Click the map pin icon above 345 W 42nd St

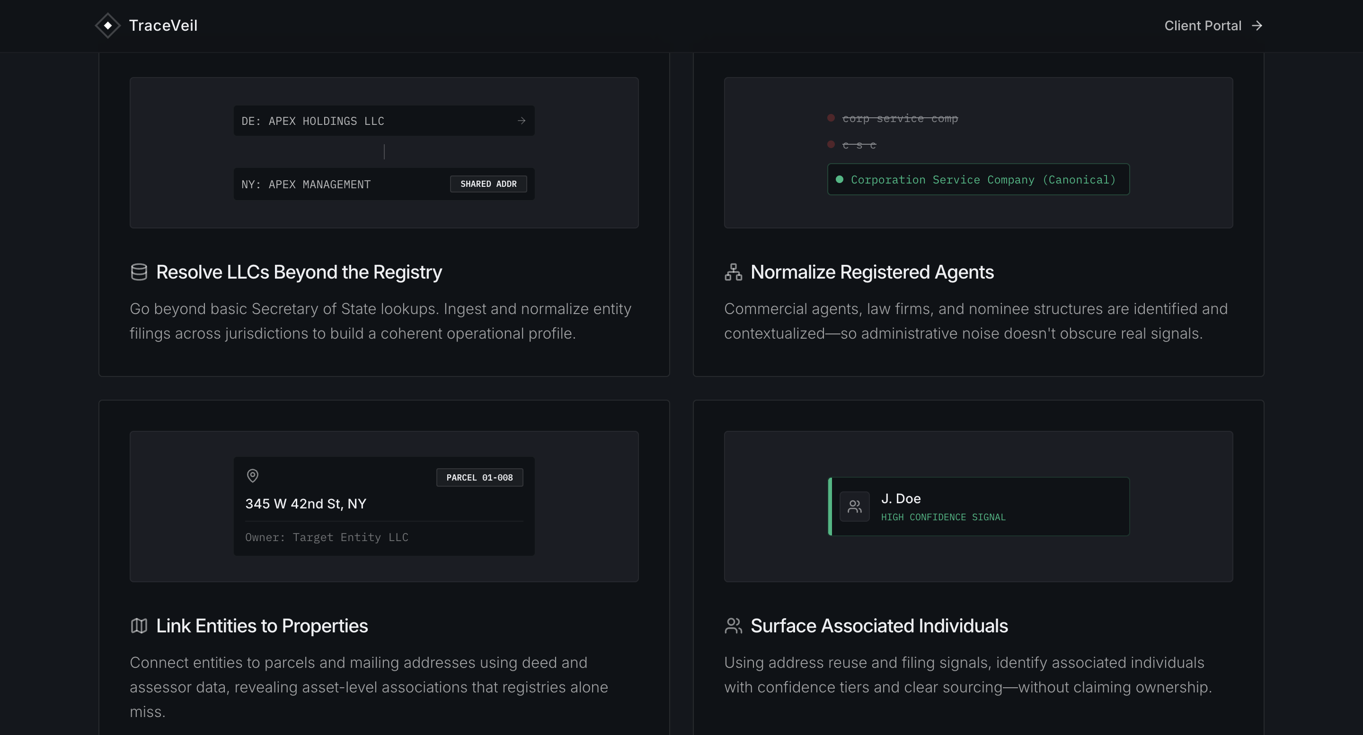(253, 476)
